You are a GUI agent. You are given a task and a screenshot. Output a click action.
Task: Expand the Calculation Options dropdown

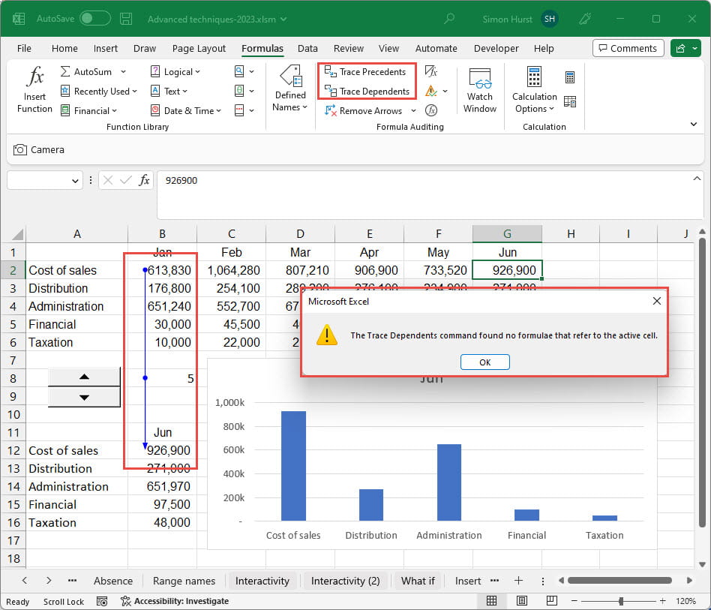(x=534, y=102)
